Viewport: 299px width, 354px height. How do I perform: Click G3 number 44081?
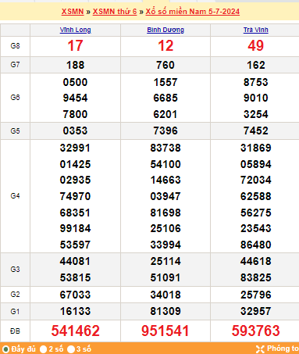coord(76,261)
